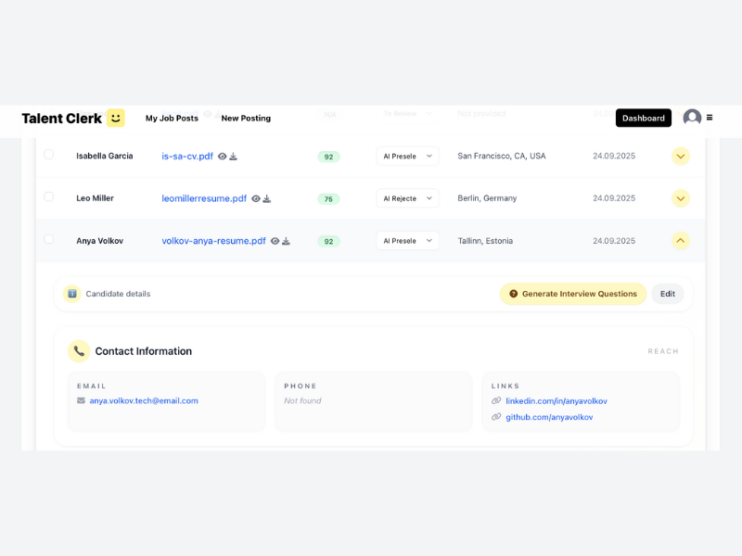
Task: Click the green 92 score badge for Anya Volkov
Action: (x=328, y=241)
